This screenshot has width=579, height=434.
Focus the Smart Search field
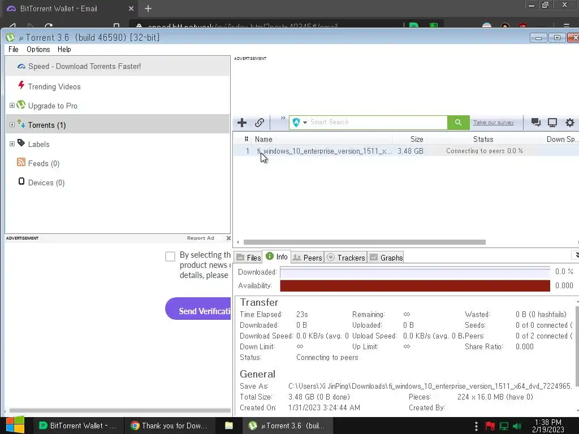pos(377,123)
